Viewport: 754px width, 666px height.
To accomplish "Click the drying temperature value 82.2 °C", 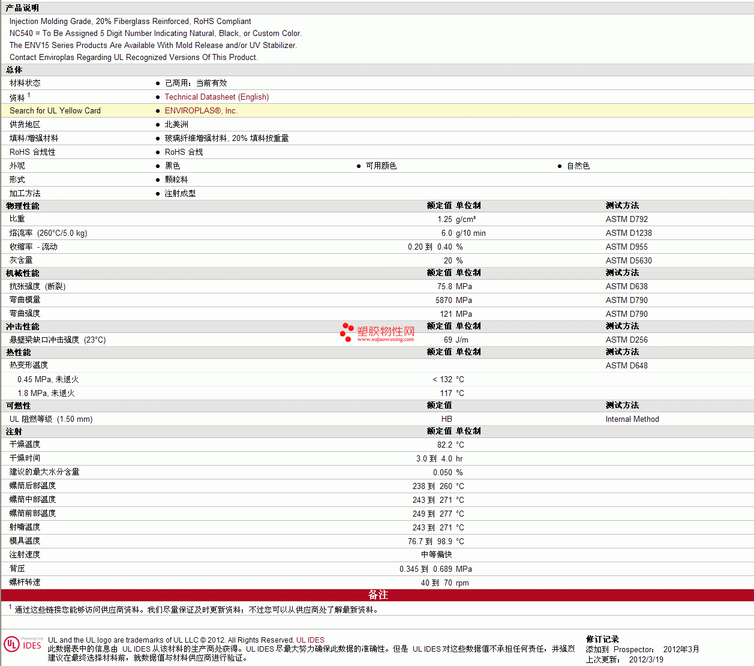I will (450, 445).
